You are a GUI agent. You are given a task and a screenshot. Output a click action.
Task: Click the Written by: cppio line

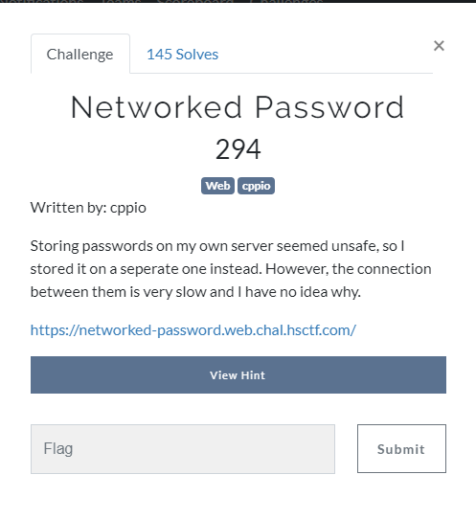click(88, 208)
